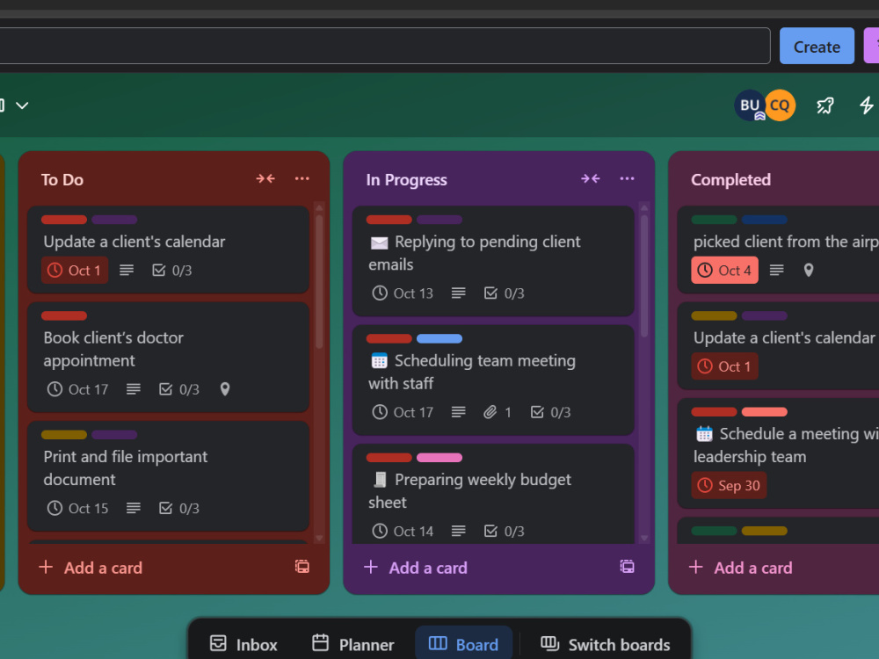Toggle Oct 14 due date on weekly budget card
This screenshot has width=879, height=659.
coord(403,531)
